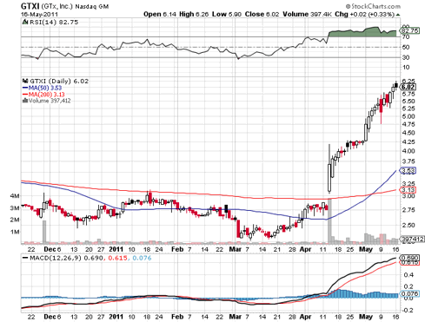Click the 2011 label on the price panel date axis

coord(116,249)
